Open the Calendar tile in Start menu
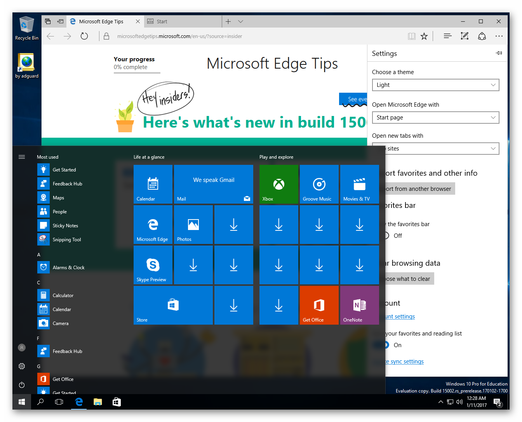The height and width of the screenshot is (422, 522). click(153, 184)
